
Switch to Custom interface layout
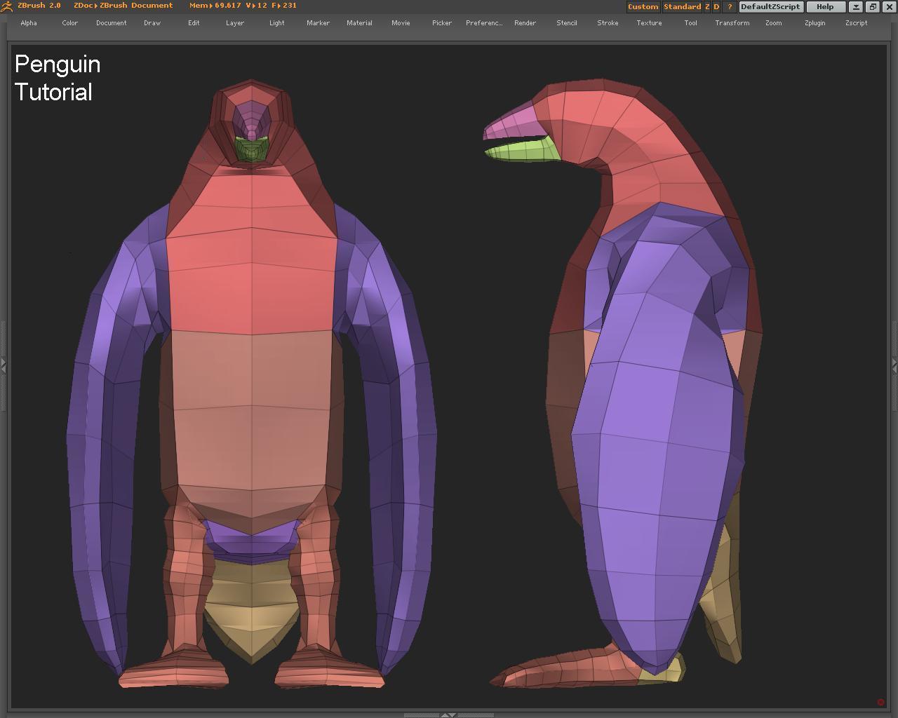643,7
